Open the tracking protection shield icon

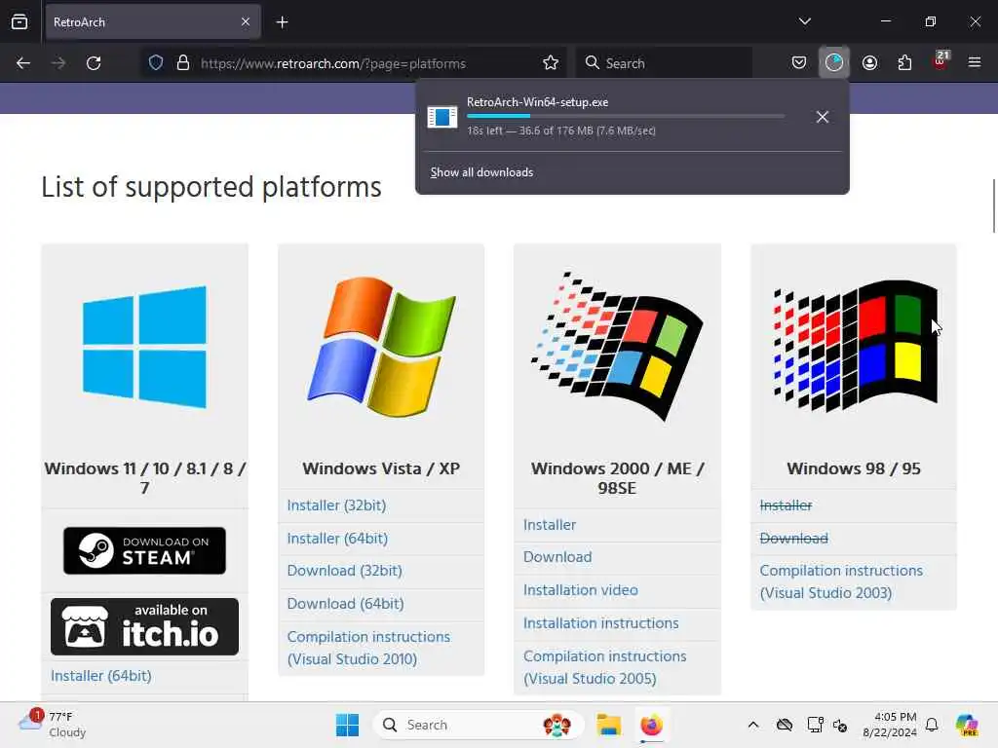pos(156,63)
